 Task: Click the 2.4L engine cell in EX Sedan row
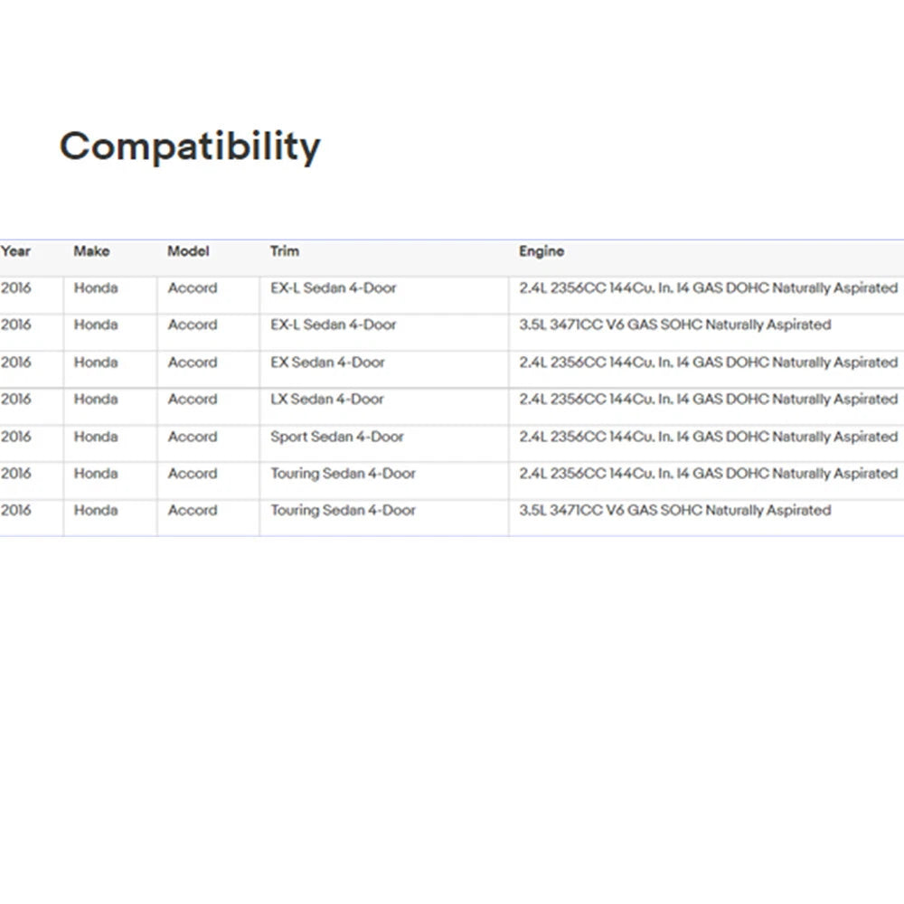tap(709, 363)
